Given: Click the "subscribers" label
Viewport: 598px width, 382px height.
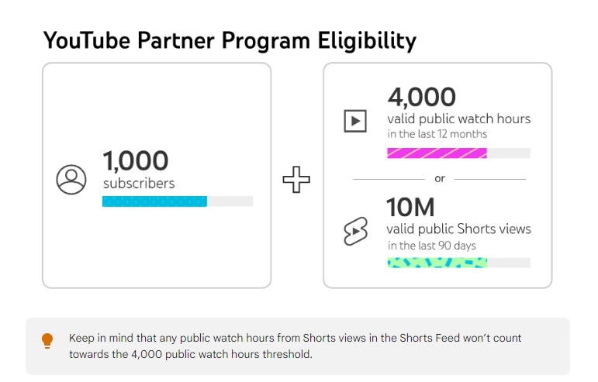Looking at the screenshot, I should pyautogui.click(x=139, y=184).
